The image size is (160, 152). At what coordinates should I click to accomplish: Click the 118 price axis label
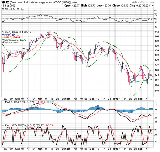[x=157, y=91]
